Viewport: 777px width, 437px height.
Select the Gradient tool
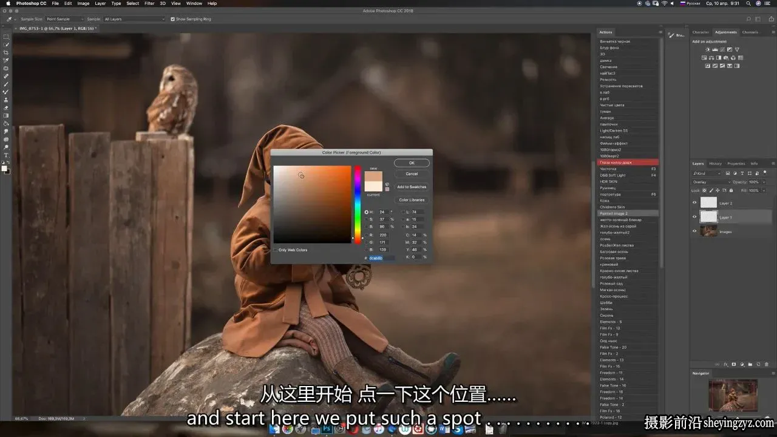coord(6,115)
